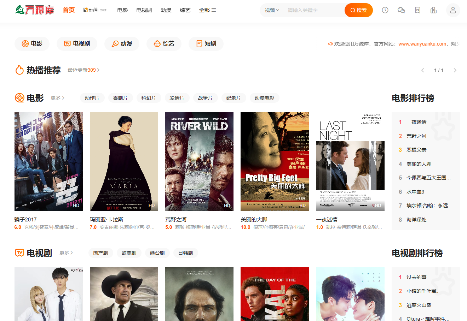The image size is (467, 321).
Task: Select the 动漫 category pill button
Action: [122, 43]
